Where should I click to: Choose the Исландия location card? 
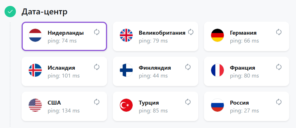64,71
